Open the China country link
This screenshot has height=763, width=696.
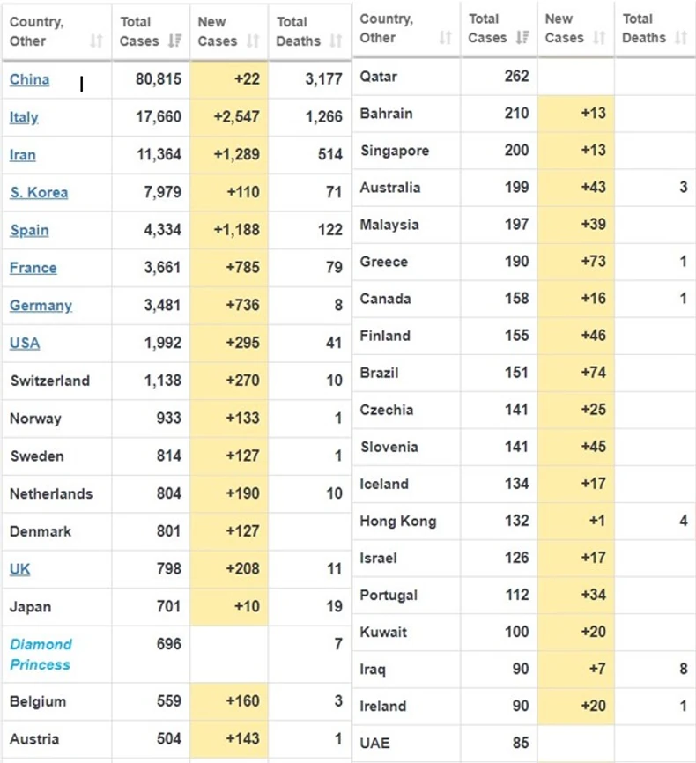pos(29,79)
